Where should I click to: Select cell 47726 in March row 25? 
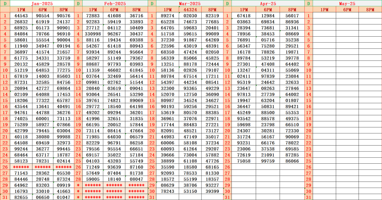[212, 161]
